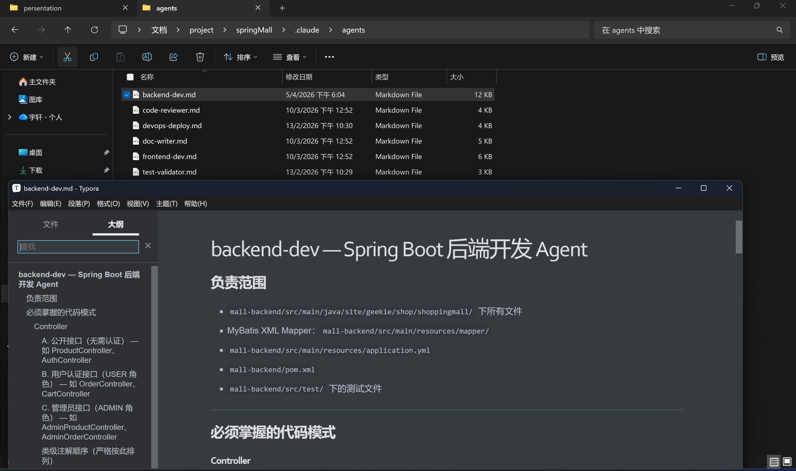Click the This PC monitor icon in address bar

123,30
